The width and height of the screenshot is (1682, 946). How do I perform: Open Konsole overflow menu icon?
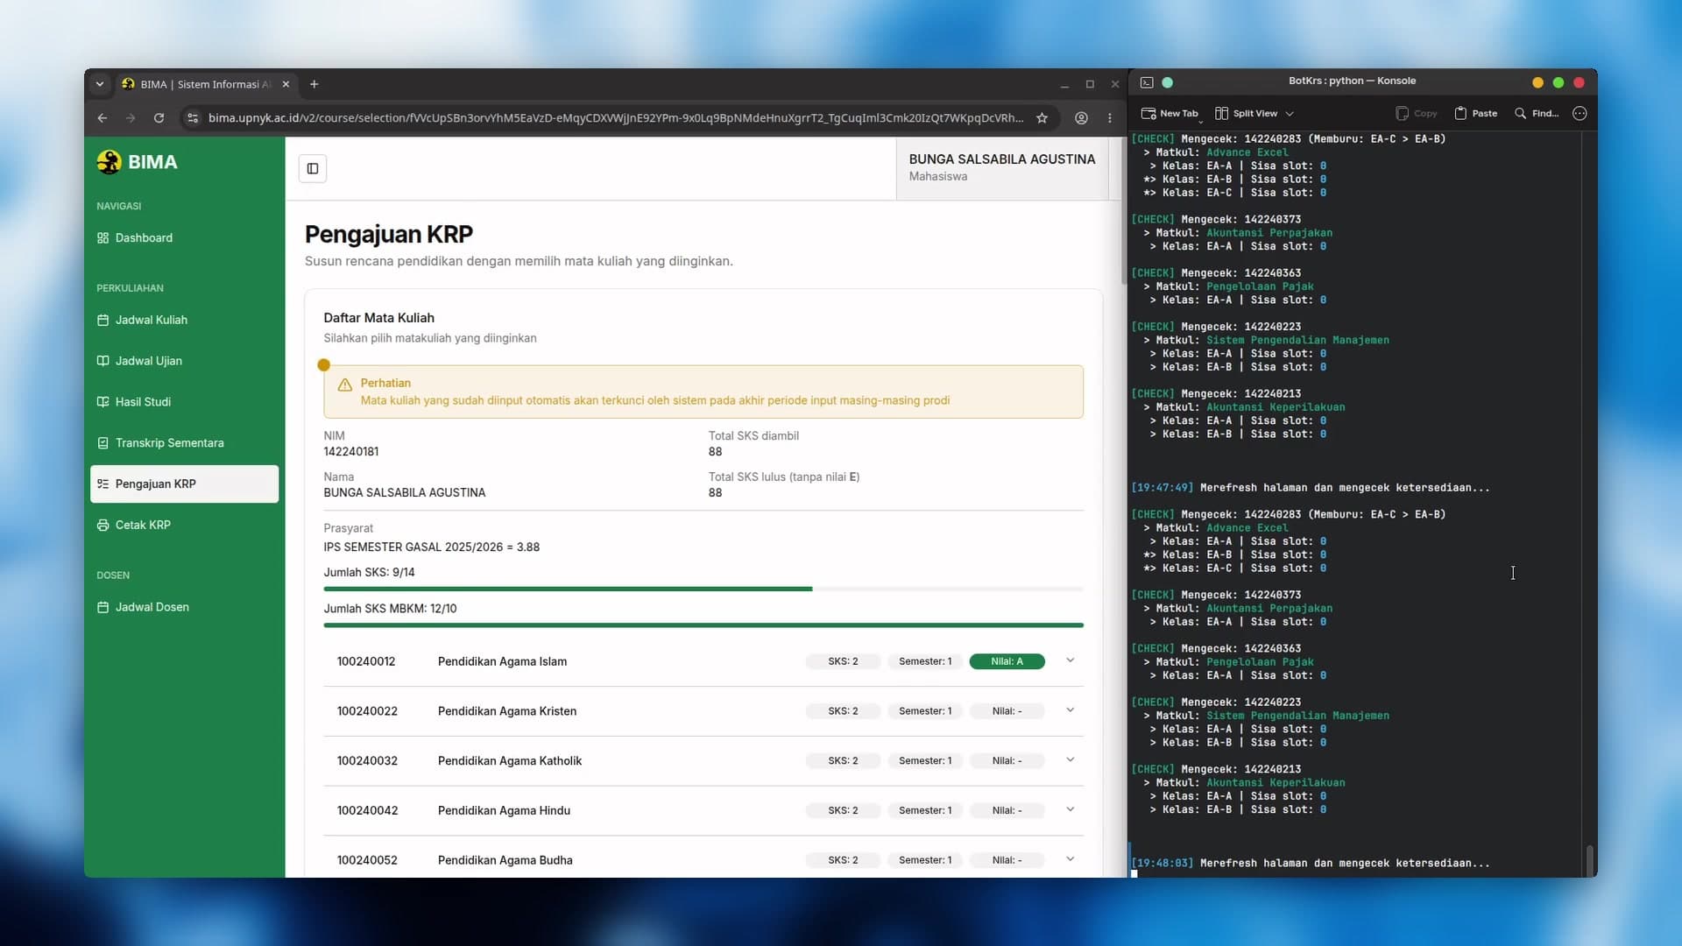pos(1580,113)
